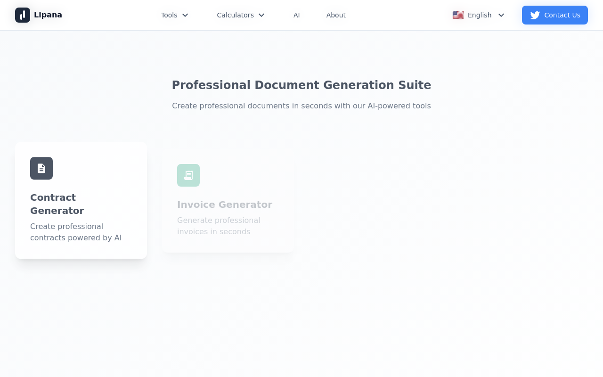Open the About page
The height and width of the screenshot is (377, 603).
[x=336, y=15]
